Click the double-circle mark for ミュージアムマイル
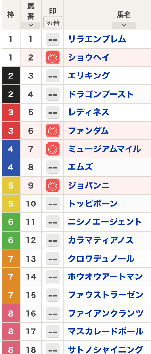This screenshot has height=354, width=151. [53, 149]
